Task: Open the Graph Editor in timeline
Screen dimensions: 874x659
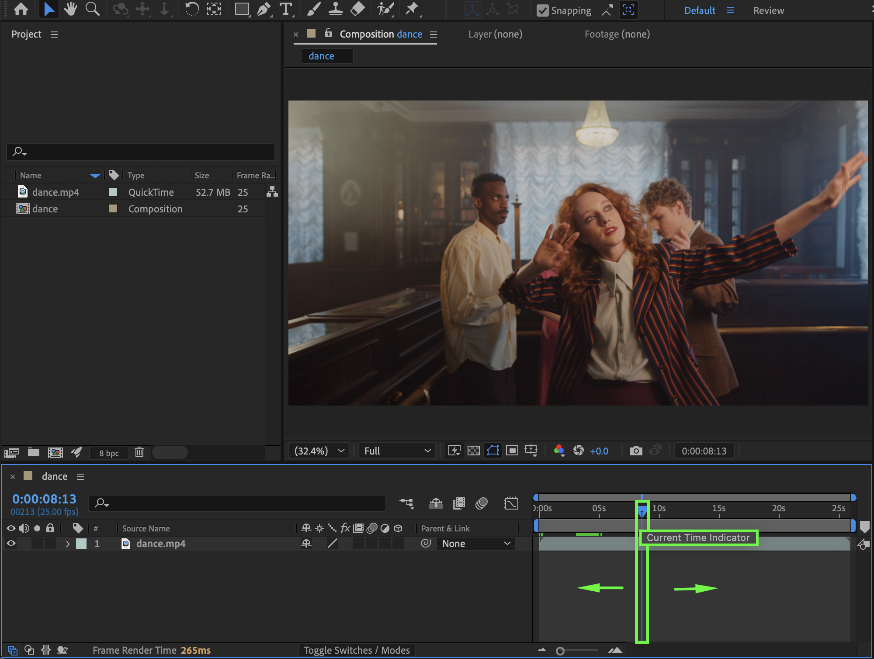Action: pyautogui.click(x=511, y=503)
